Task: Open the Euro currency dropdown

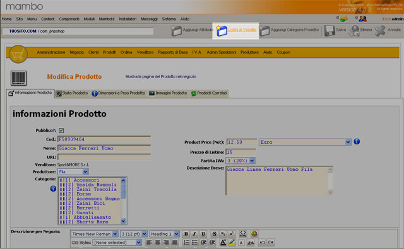Action: 305,142
